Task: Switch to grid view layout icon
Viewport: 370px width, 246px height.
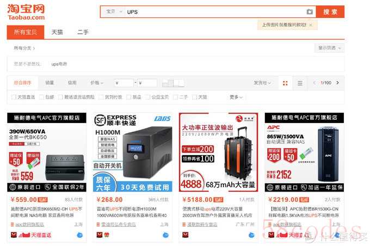Action: coord(285,83)
